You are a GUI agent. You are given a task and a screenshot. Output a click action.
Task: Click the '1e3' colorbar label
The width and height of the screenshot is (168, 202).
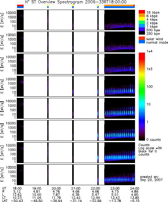click(x=150, y=69)
